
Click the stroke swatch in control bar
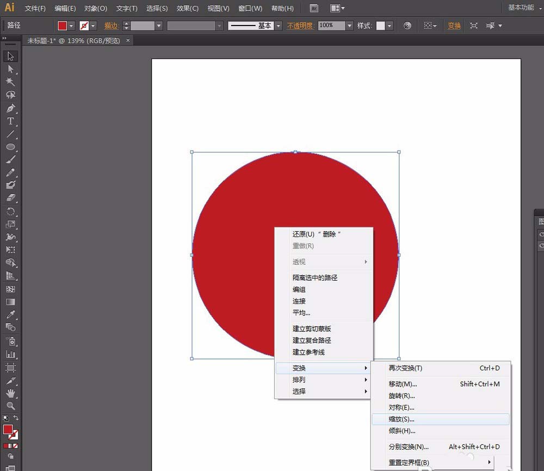(x=84, y=26)
